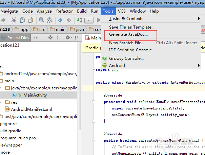
Task: Click the MainActivity editor tab
Action: click(93, 38)
